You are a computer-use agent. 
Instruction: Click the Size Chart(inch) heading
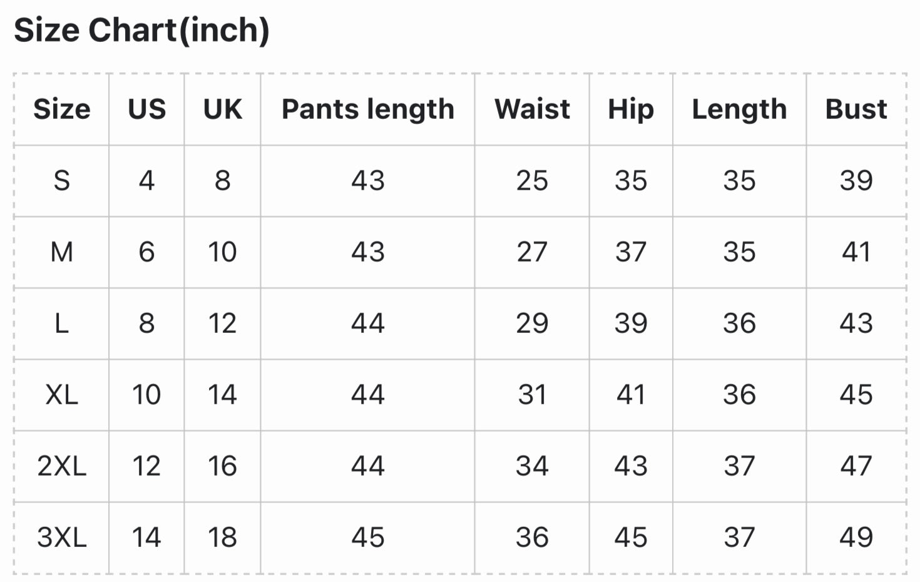(141, 30)
